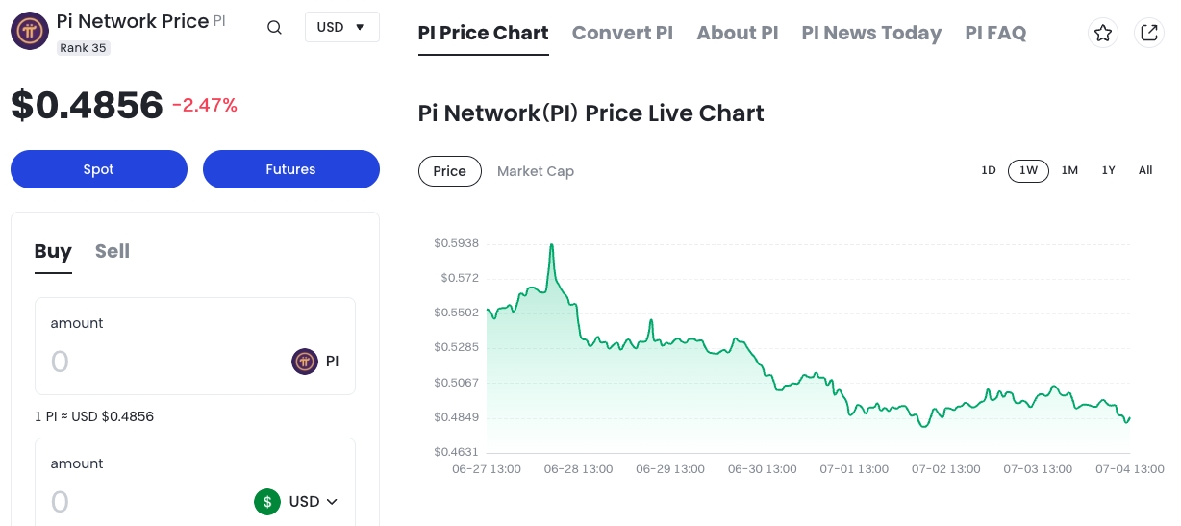Click the favorite star icon
1181x526 pixels.
coord(1103,33)
